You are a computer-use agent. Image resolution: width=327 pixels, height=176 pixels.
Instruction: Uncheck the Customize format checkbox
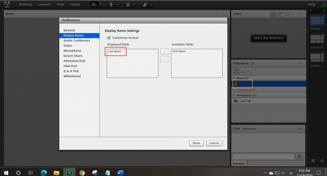pyautogui.click(x=109, y=38)
